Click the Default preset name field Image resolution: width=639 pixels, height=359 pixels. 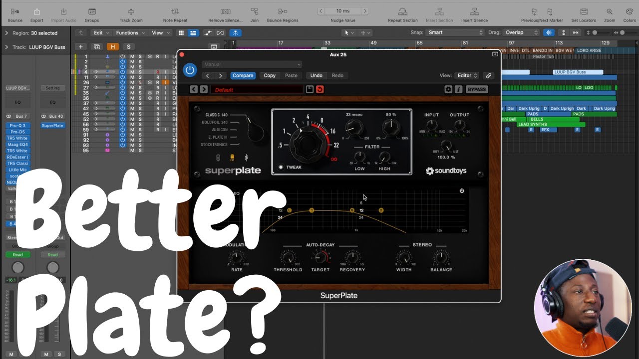[257, 90]
